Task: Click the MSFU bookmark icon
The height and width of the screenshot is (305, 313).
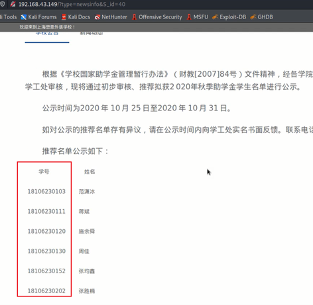Action: tap(189, 17)
